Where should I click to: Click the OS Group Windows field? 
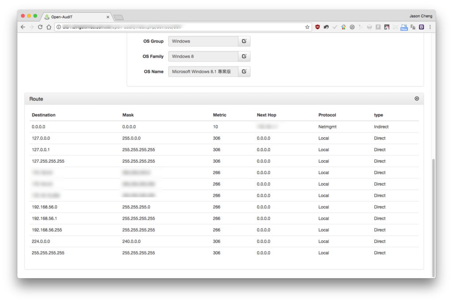tap(203, 41)
